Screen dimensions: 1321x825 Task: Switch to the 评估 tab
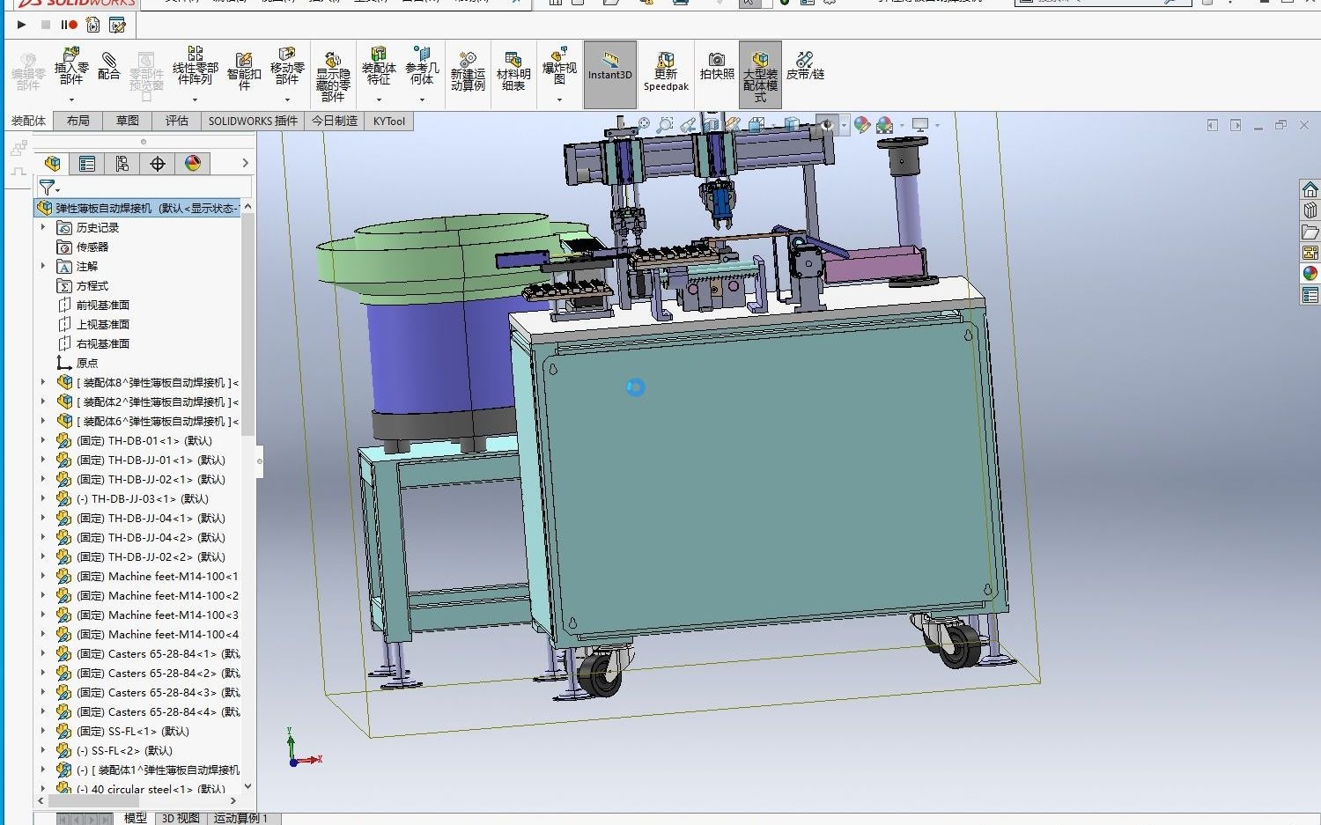coord(176,121)
